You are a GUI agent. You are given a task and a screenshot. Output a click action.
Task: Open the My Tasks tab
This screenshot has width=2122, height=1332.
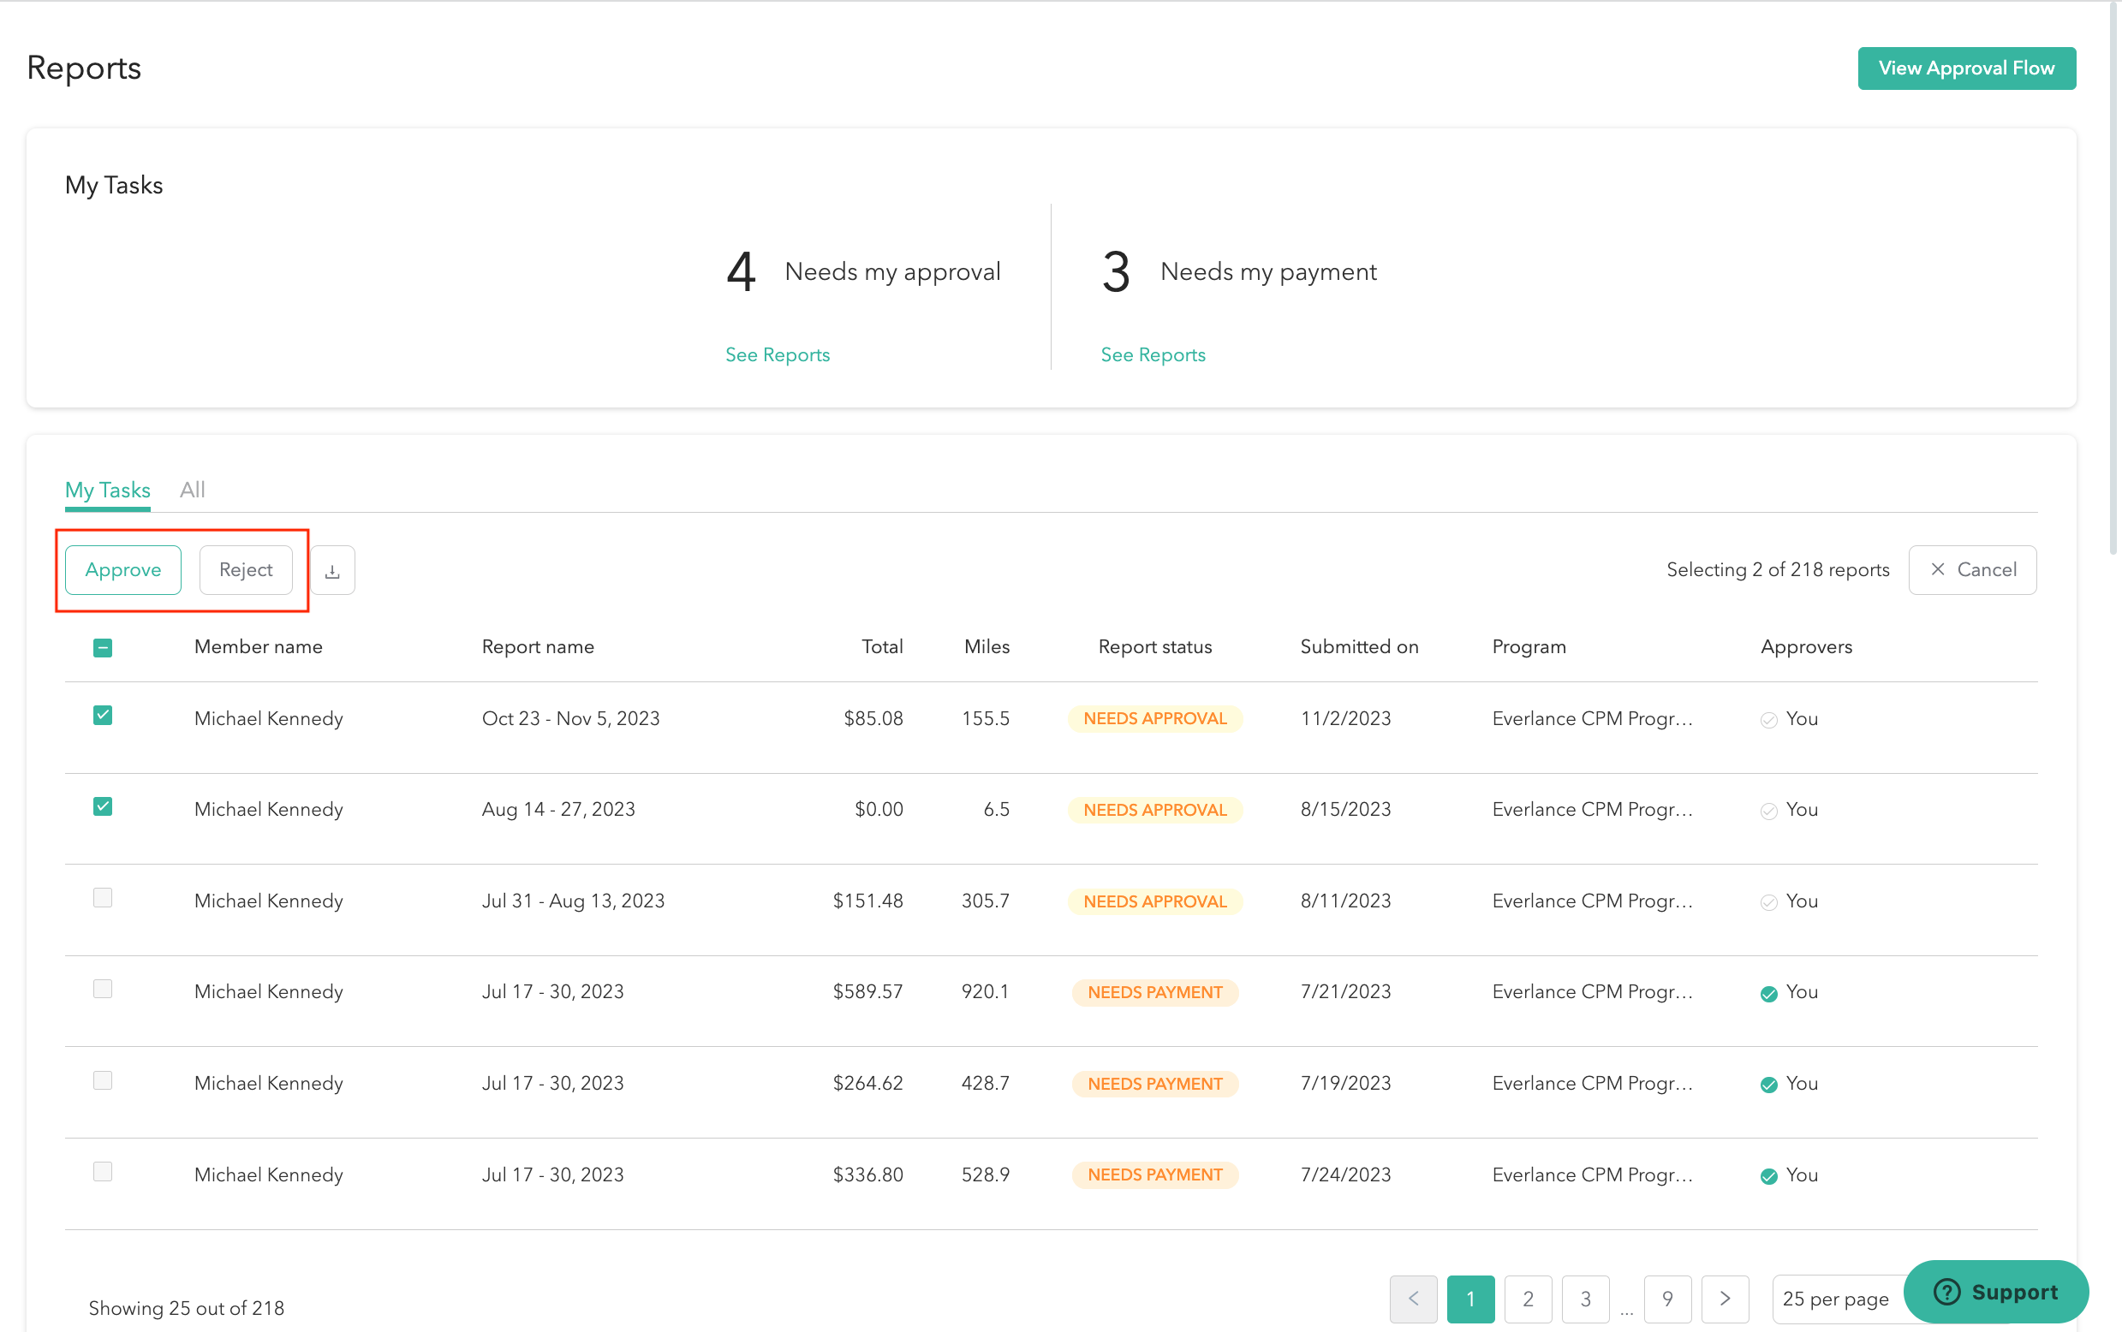[x=108, y=490]
